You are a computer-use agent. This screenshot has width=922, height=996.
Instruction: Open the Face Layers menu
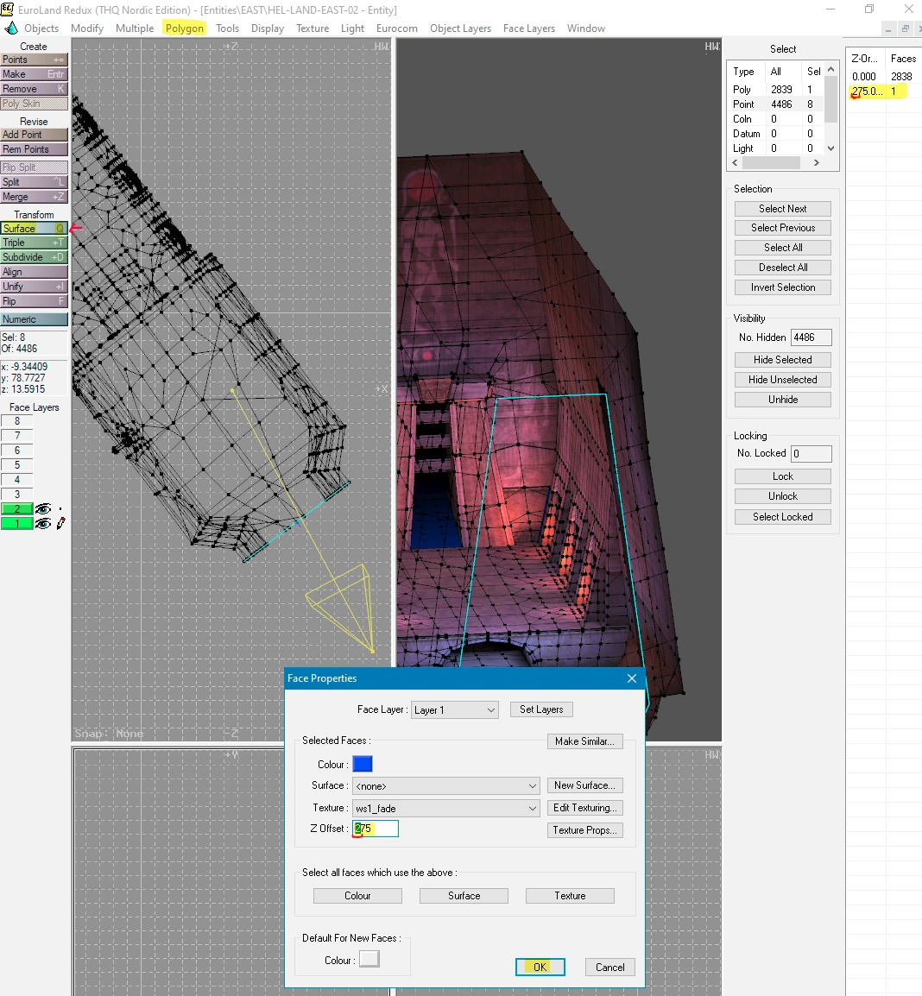(528, 28)
